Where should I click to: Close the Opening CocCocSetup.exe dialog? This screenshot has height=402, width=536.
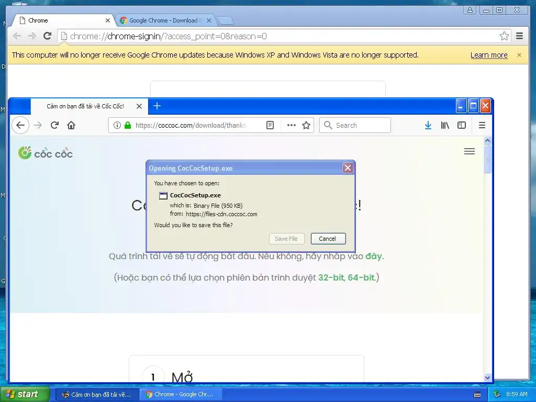click(x=348, y=168)
